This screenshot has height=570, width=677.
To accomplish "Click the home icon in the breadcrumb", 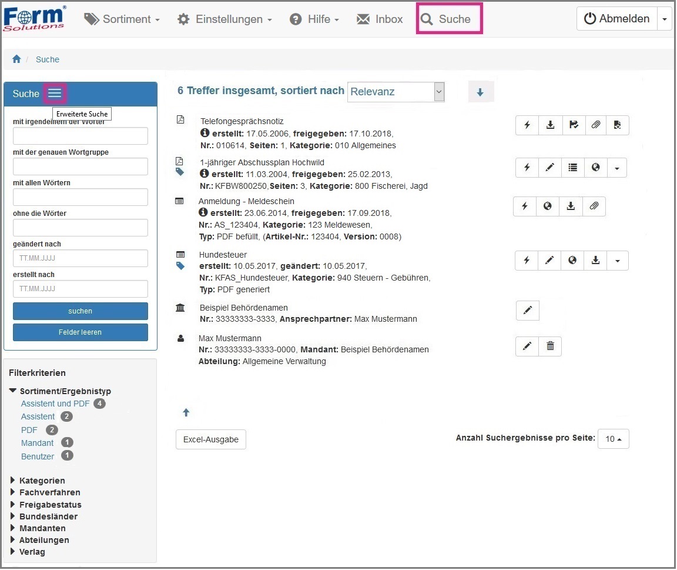I will pyautogui.click(x=16, y=59).
